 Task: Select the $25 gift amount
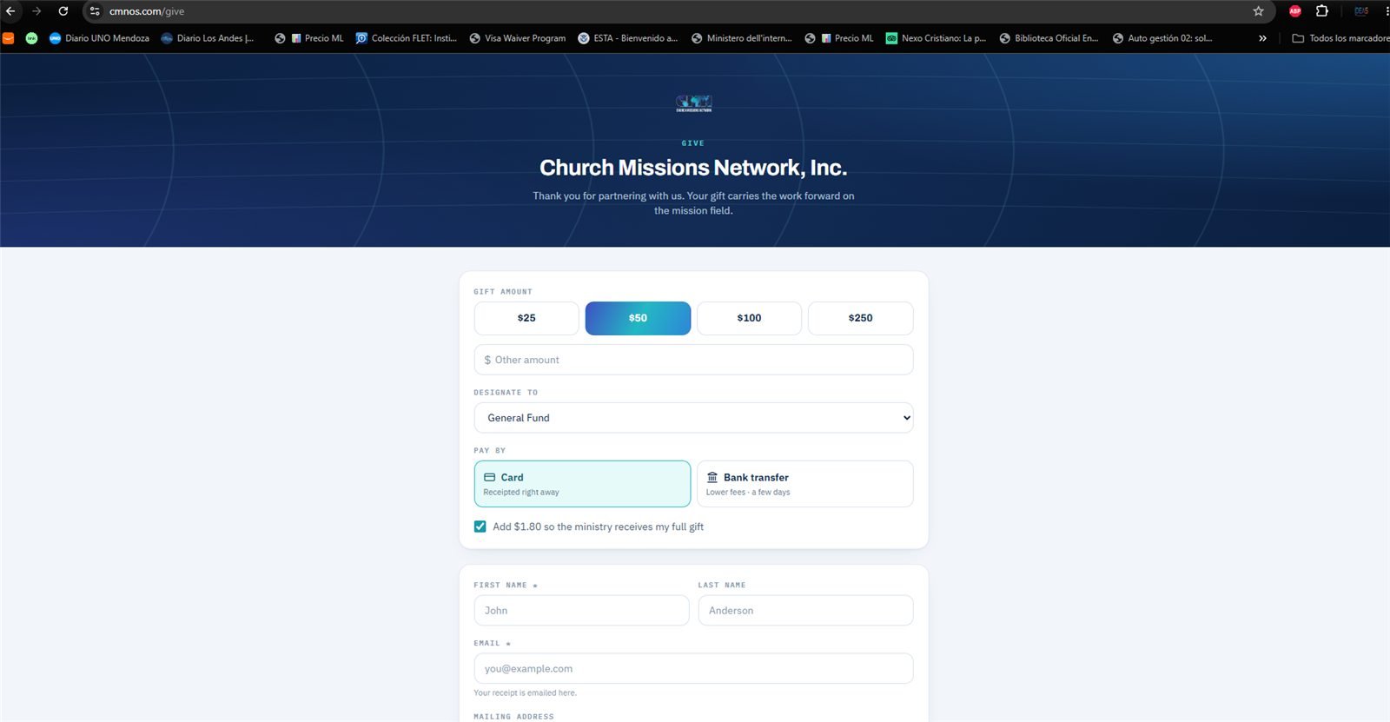pyautogui.click(x=526, y=318)
